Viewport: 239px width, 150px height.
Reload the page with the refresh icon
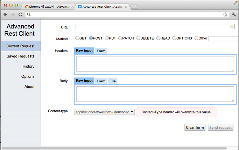[x=20, y=14]
